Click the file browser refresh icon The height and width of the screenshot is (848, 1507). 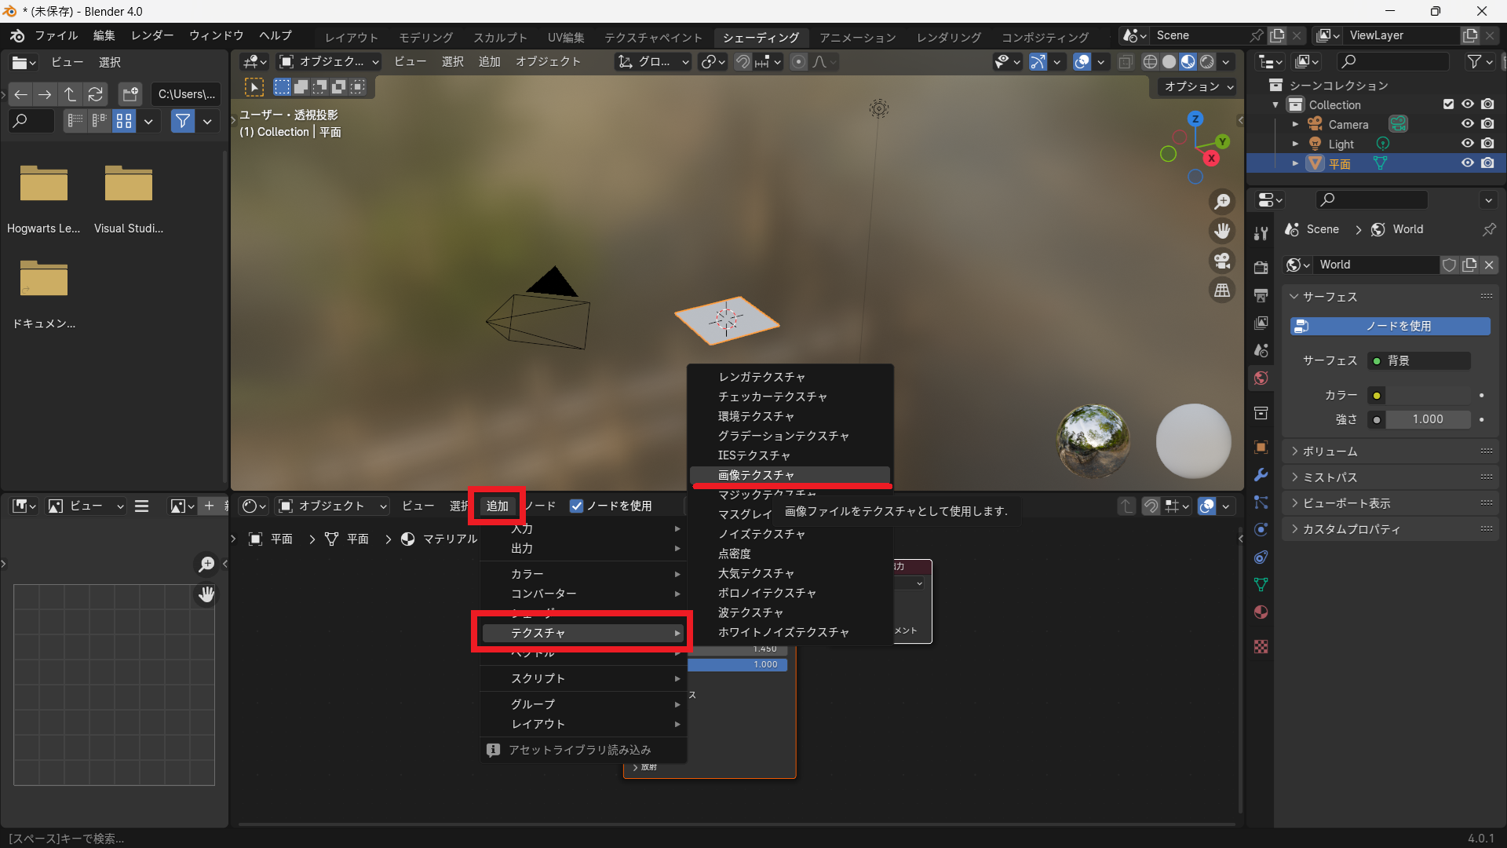click(x=95, y=94)
